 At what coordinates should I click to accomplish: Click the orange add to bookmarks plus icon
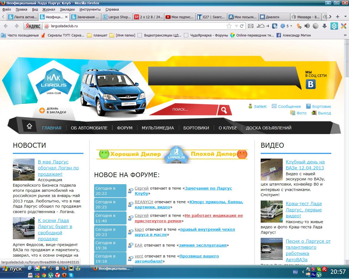tap(42, 110)
